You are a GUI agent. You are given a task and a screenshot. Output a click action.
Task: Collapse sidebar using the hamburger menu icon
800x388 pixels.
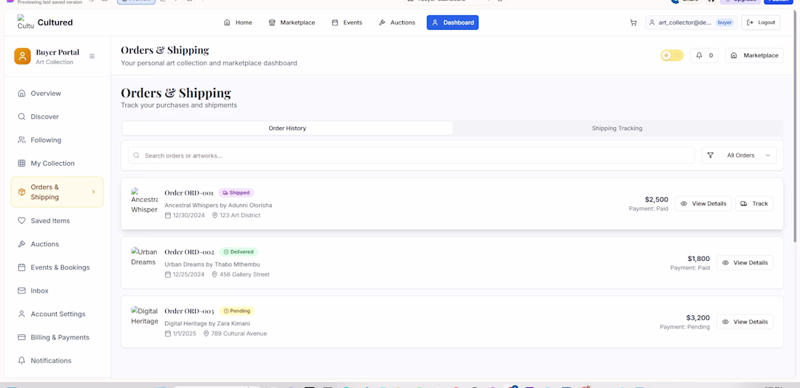(x=92, y=56)
